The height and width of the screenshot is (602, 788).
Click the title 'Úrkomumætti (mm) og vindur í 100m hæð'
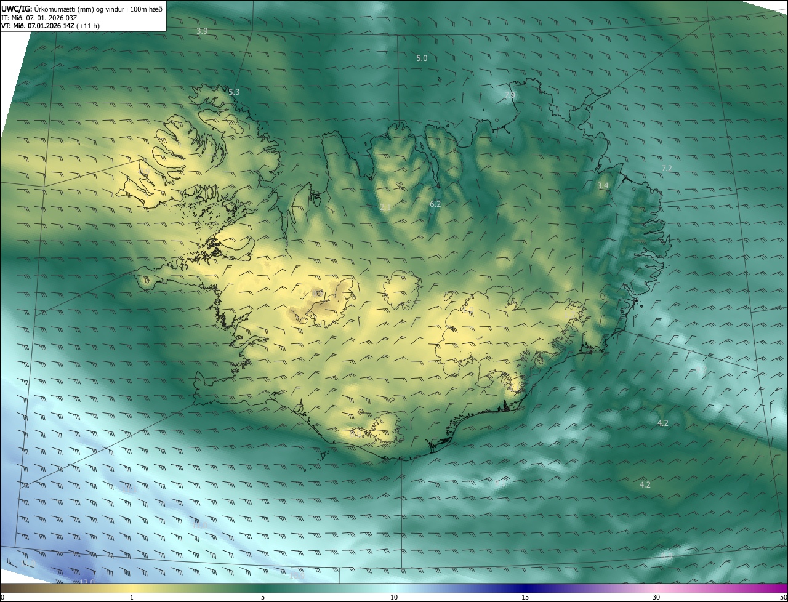coord(98,9)
